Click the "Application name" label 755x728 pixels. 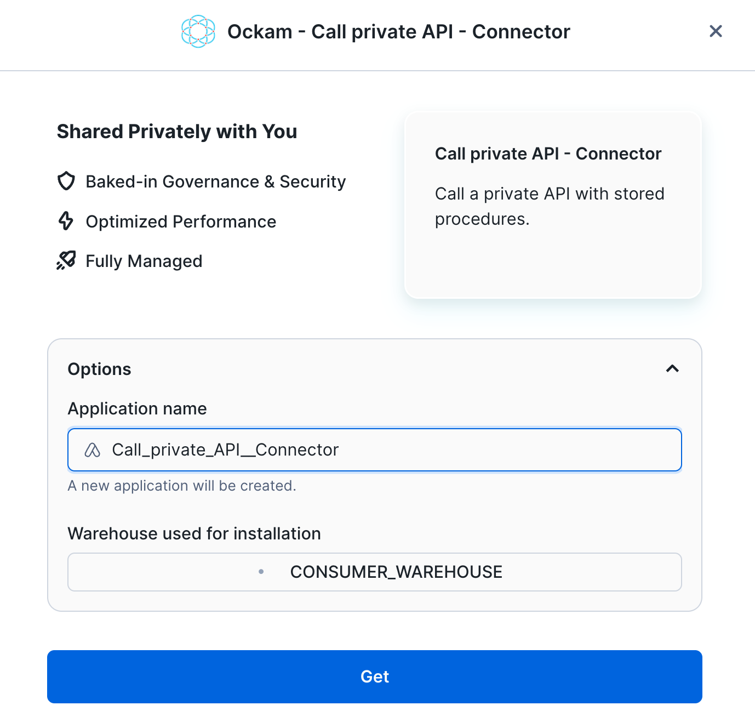tap(137, 408)
